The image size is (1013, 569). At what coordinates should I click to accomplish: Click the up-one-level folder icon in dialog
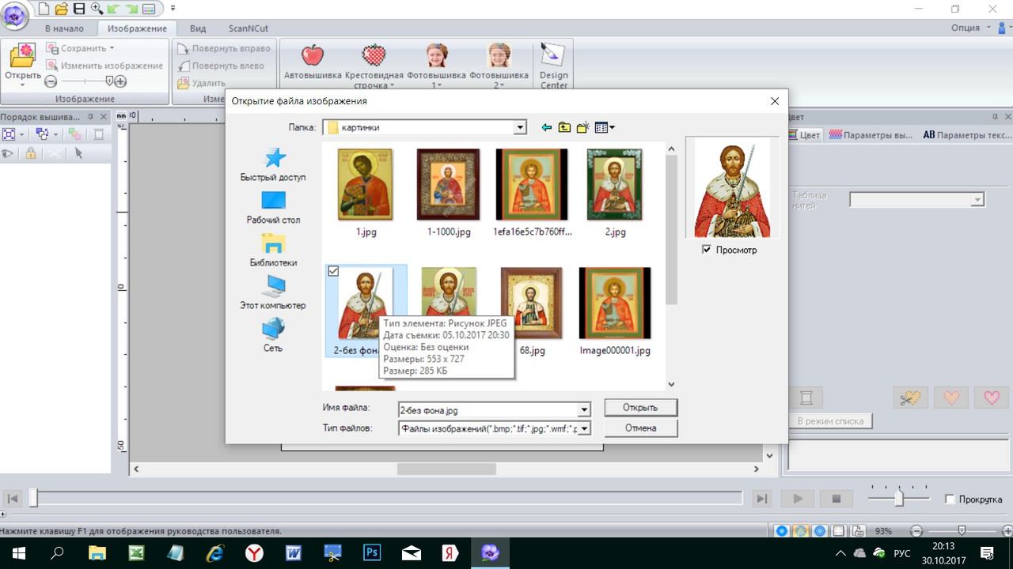coord(564,127)
